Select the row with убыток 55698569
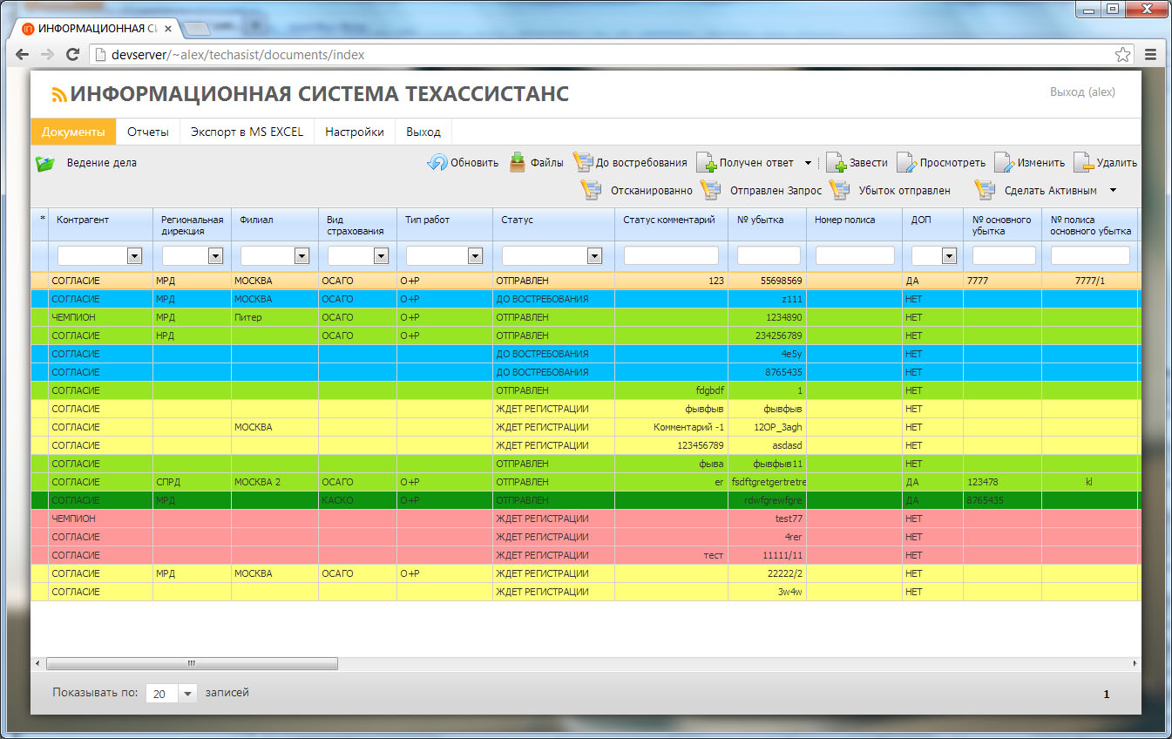Image resolution: width=1172 pixels, height=739 pixels. [x=584, y=281]
